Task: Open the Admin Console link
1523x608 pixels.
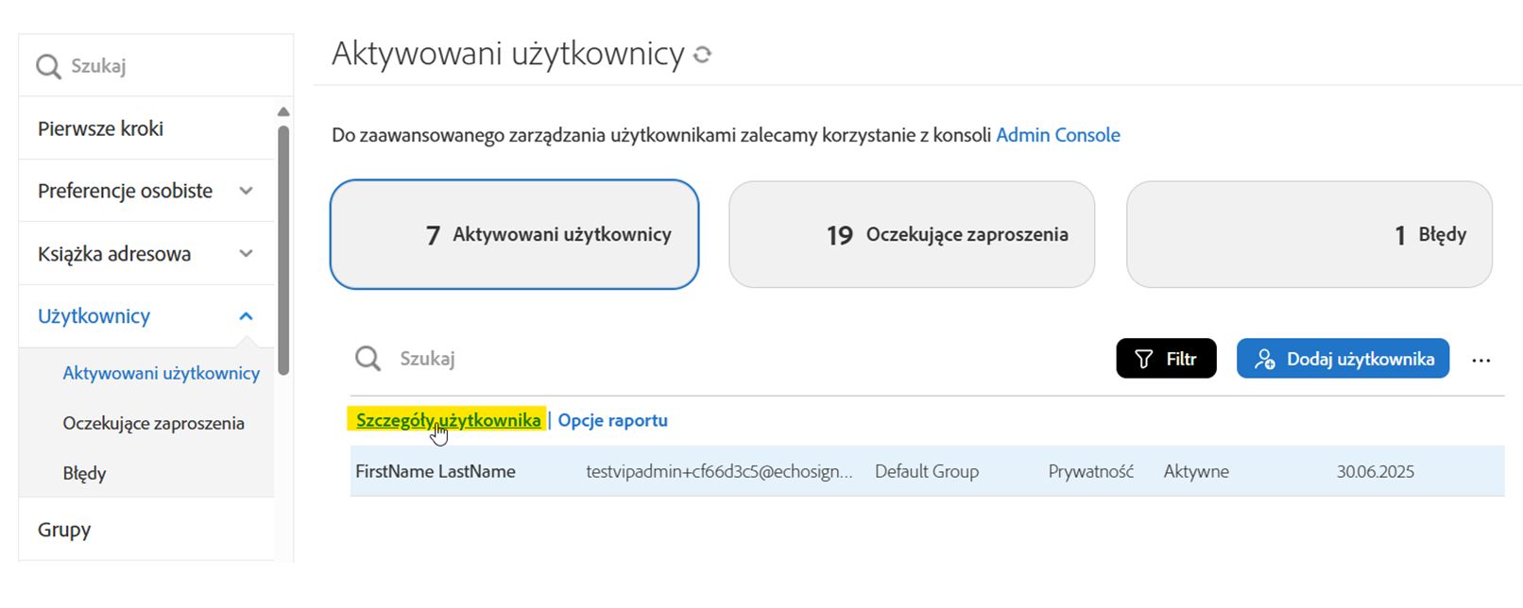Action: point(1057,135)
